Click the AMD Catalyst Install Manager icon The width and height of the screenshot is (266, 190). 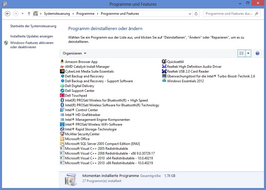pyautogui.click(x=62, y=67)
